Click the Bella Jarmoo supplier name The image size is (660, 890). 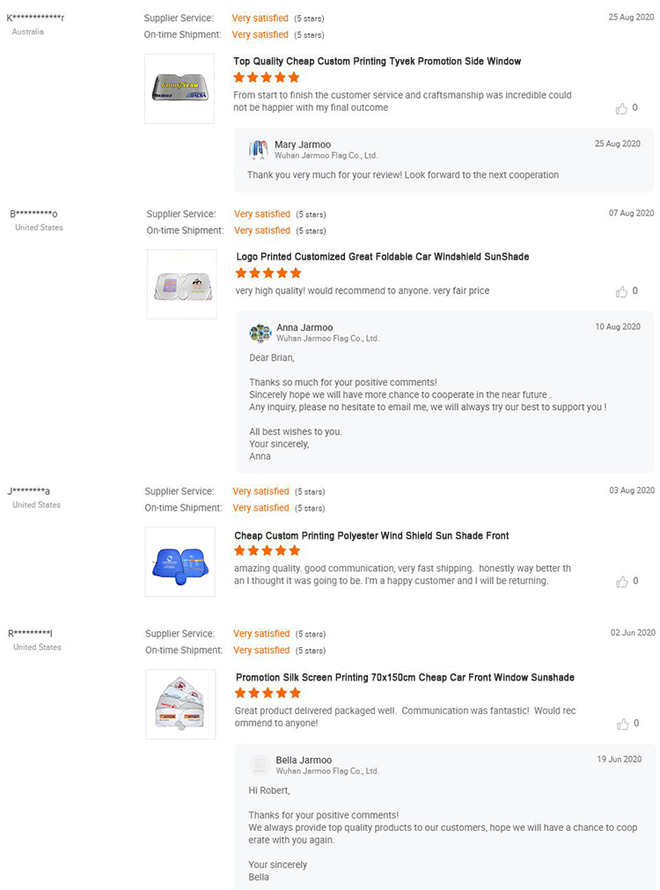304,760
